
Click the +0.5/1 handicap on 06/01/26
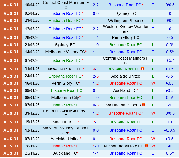[x=169, y=98]
